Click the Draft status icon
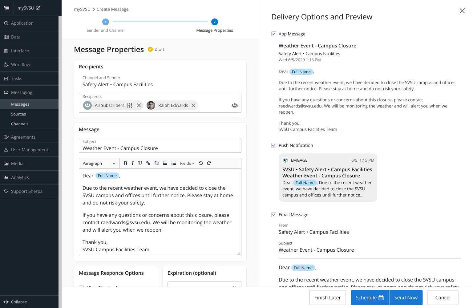 [150, 49]
